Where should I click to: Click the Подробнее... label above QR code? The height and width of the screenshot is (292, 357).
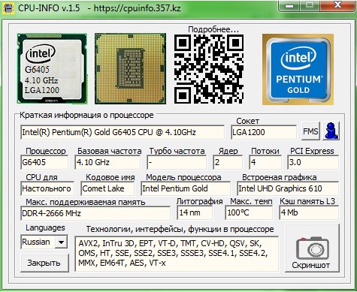click(213, 29)
